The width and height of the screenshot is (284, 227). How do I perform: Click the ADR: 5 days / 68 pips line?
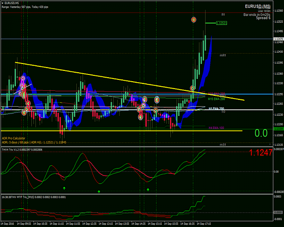pyautogui.click(x=34, y=143)
